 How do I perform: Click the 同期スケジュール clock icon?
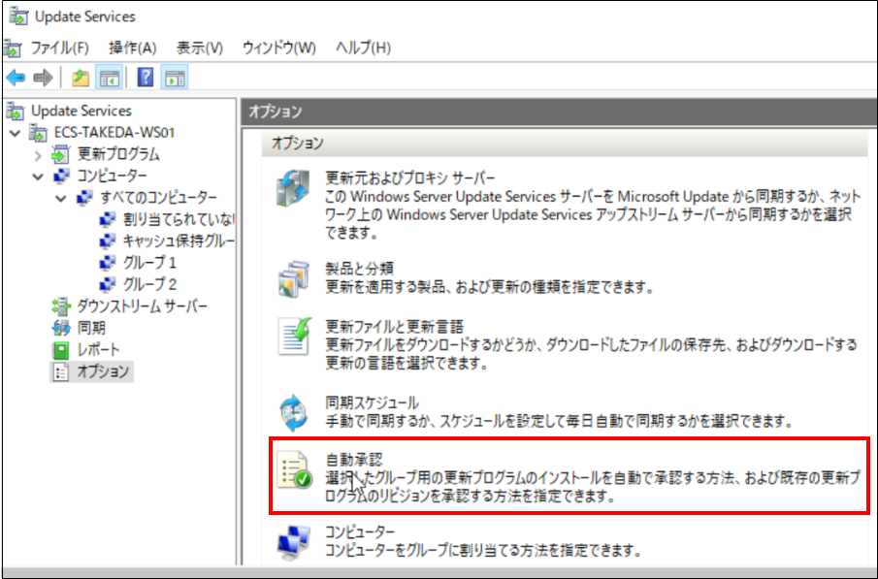(x=293, y=413)
